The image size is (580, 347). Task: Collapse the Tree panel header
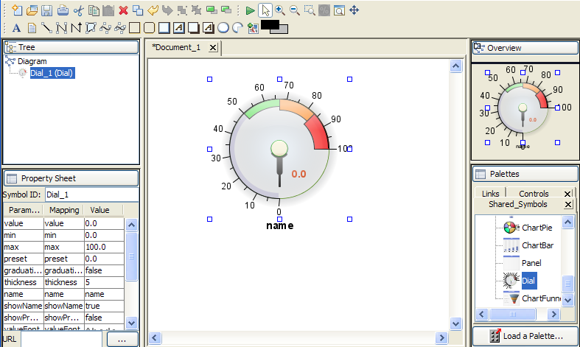(x=71, y=47)
